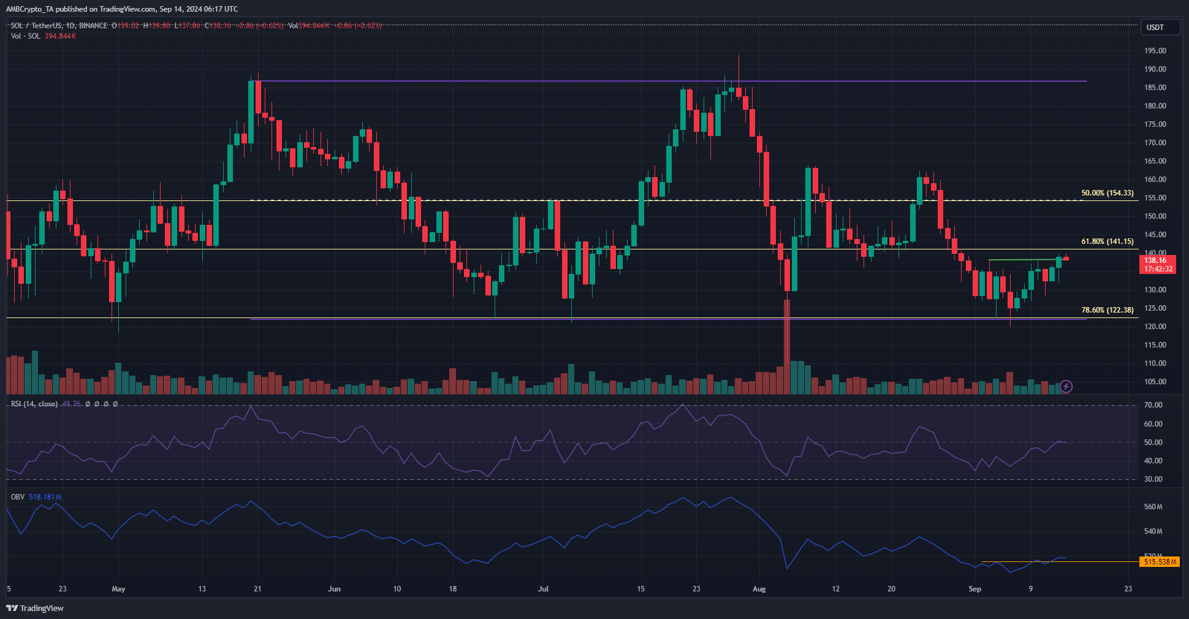1189x619 pixels.
Task: Click the RSI 50.00 axis label
Action: click(1153, 442)
